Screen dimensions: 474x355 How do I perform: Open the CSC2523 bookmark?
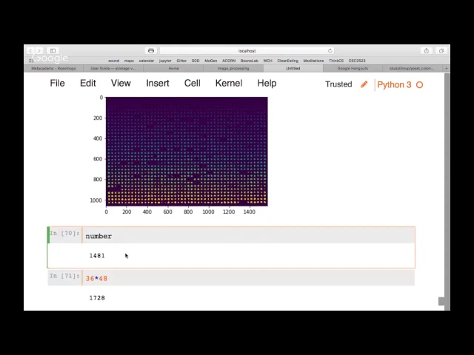click(357, 61)
